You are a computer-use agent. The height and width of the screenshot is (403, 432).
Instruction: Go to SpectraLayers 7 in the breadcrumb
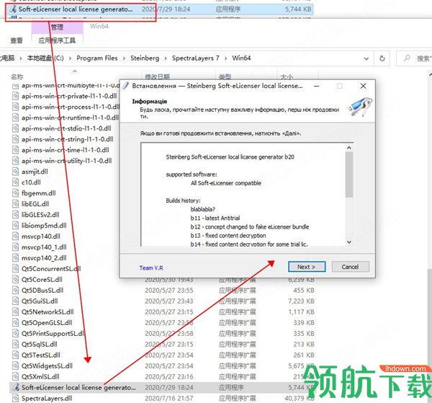click(196, 58)
